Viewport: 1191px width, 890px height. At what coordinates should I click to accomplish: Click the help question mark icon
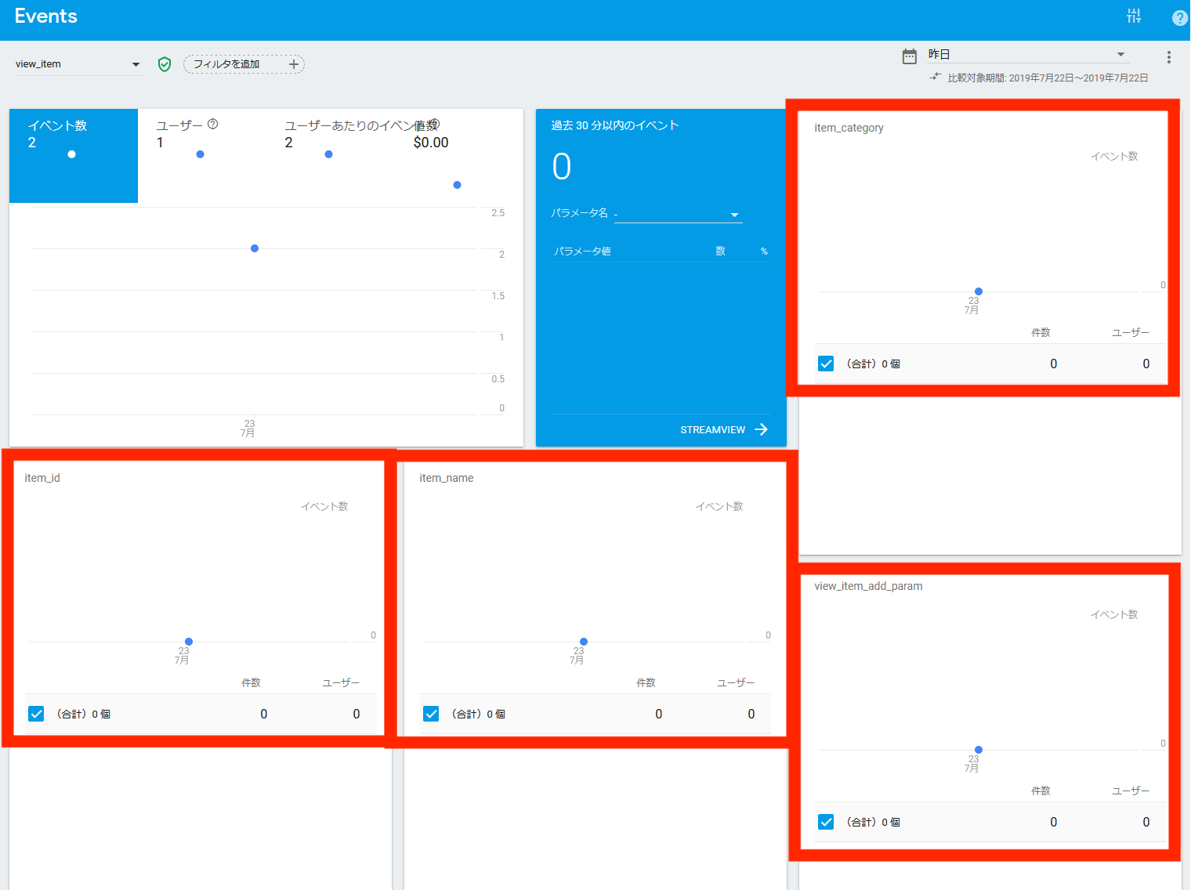[1179, 17]
